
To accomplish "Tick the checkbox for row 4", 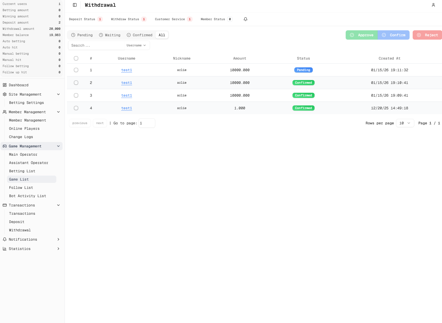I will click(76, 108).
